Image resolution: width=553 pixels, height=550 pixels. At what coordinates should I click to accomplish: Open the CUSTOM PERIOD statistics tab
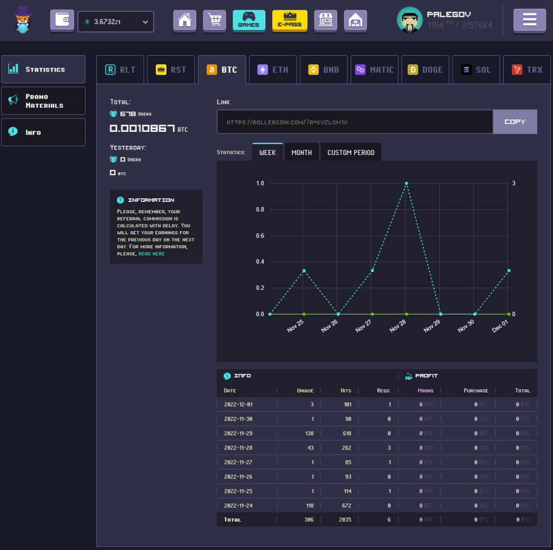pyautogui.click(x=351, y=151)
